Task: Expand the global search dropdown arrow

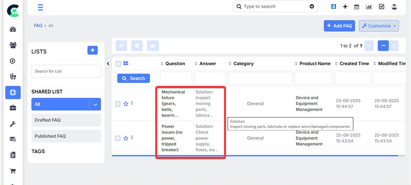Action: coord(312,7)
